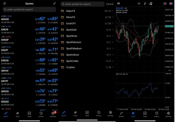Screen dimensions: 175x122
Task: Open the SpotSilver folder icon
Action: 62,36
